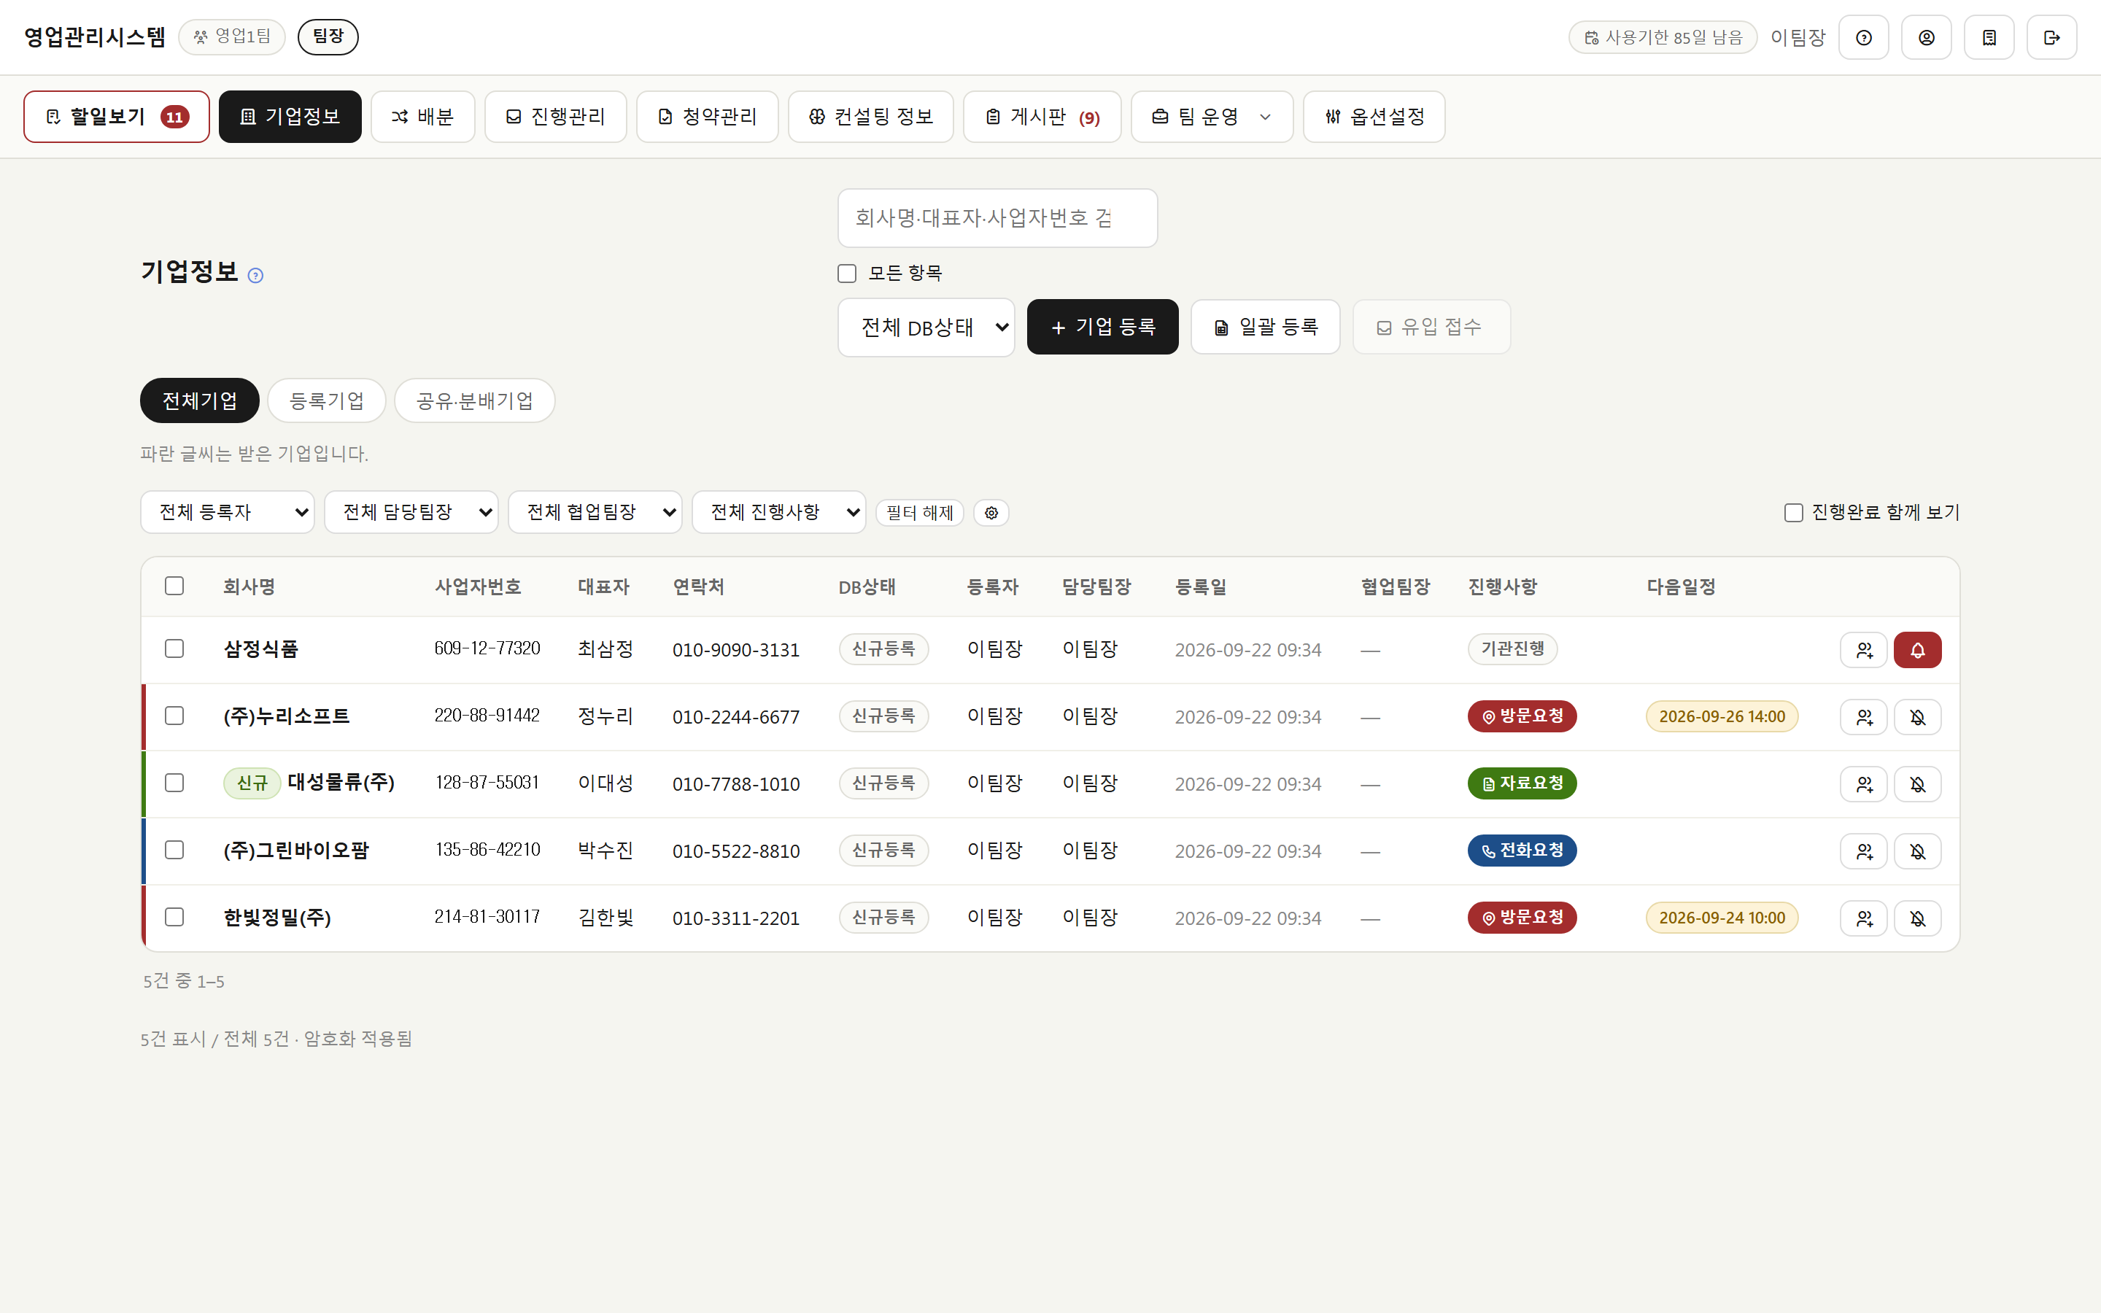
Task: Go to the 할일보기 tab
Action: [116, 117]
